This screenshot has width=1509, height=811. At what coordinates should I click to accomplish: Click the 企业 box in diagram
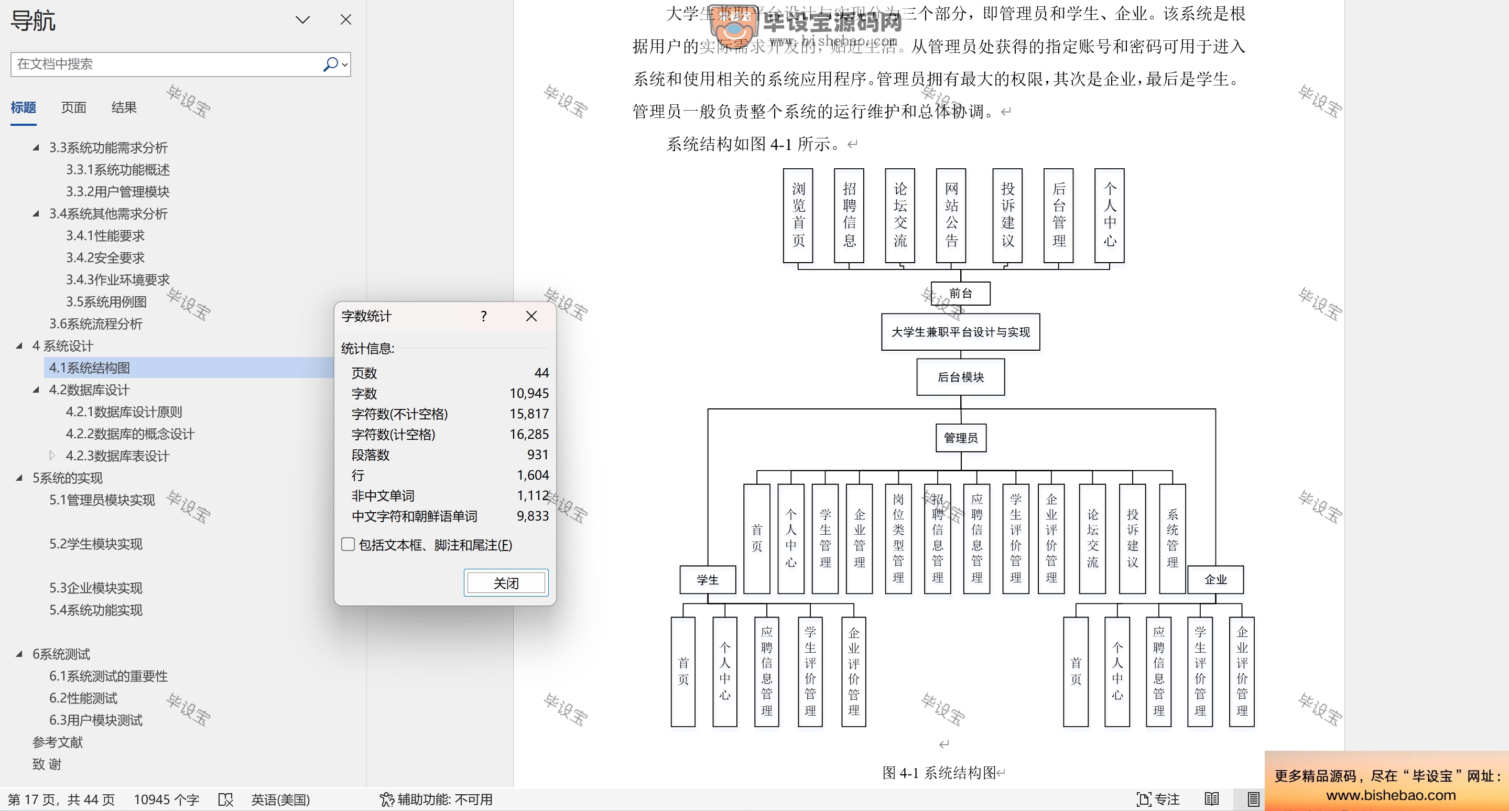[x=1215, y=579]
